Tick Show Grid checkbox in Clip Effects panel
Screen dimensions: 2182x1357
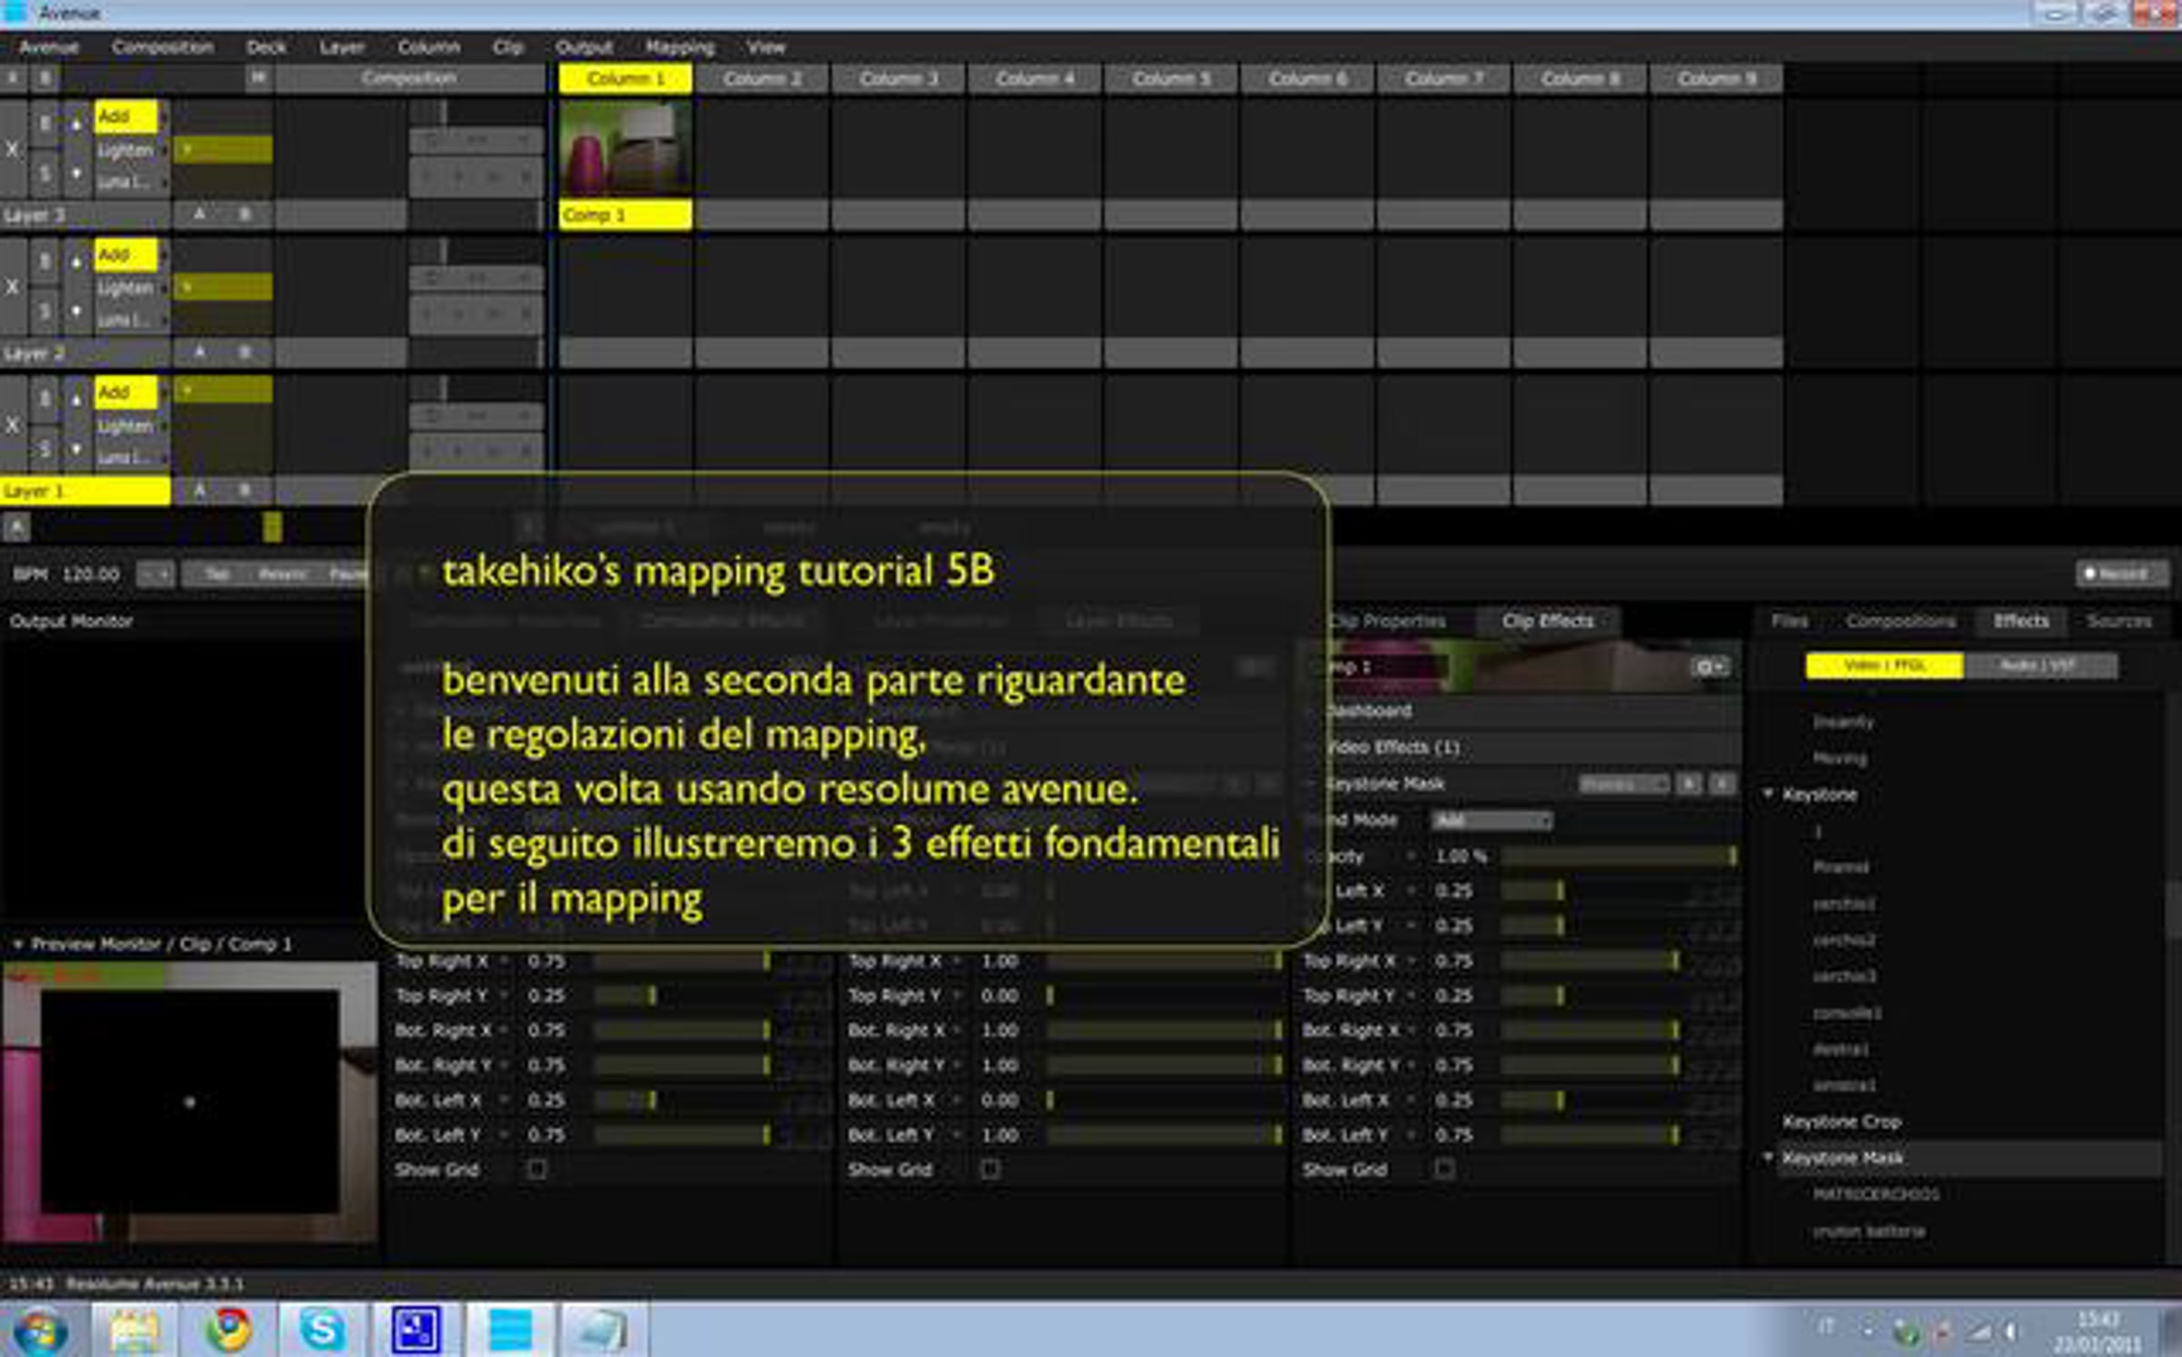point(1444,1169)
